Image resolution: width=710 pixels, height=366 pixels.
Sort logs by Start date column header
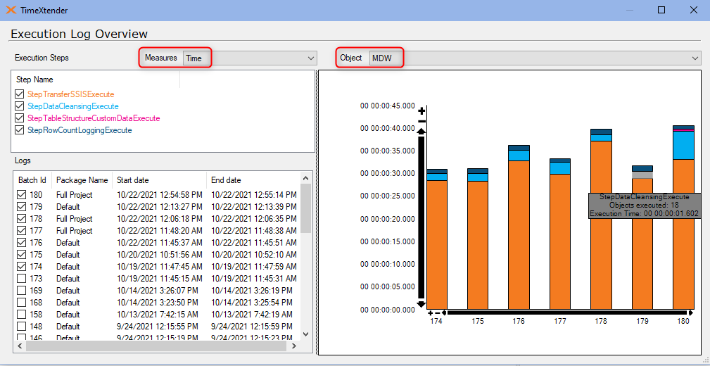160,179
